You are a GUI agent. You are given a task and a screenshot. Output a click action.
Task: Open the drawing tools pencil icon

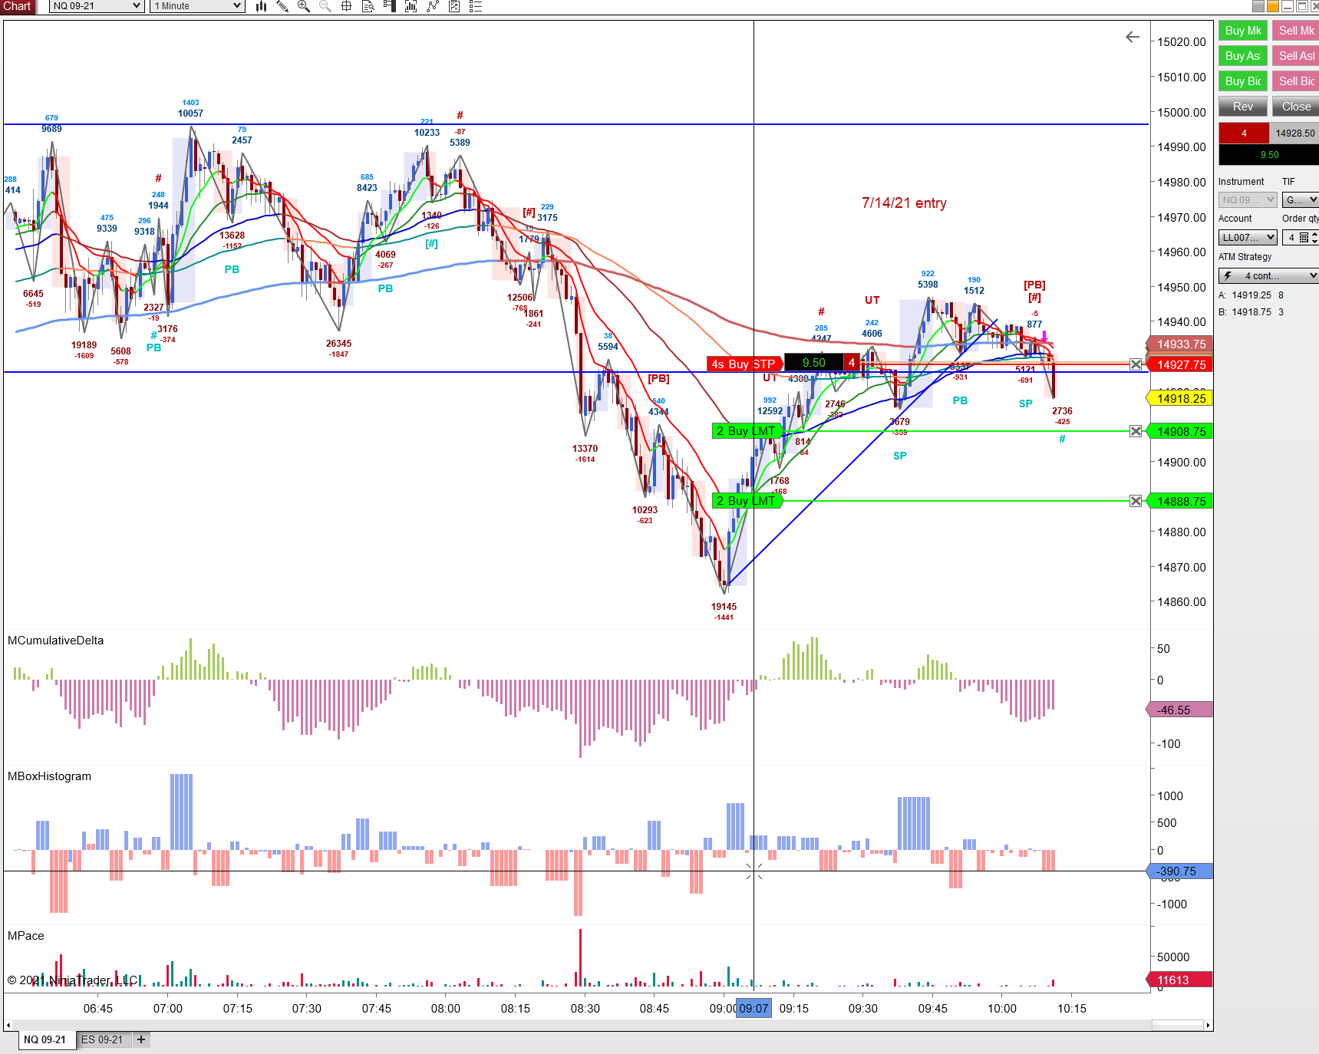pos(282,6)
